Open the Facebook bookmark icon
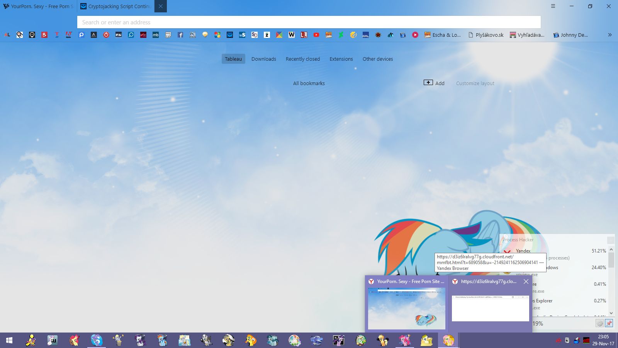 (x=180, y=35)
